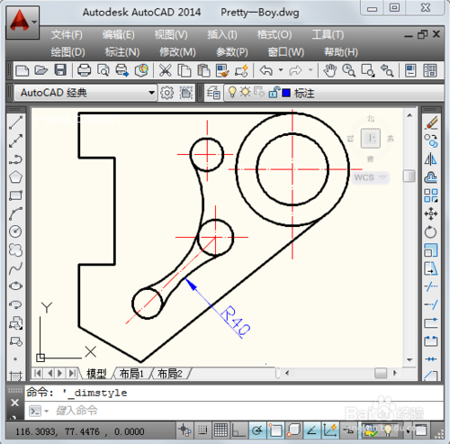Open the 修改(M) menu
The width and height of the screenshot is (450, 444).
(177, 52)
